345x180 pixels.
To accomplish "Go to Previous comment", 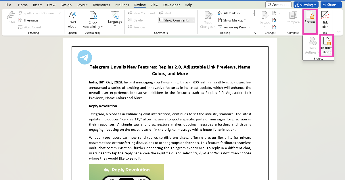I will pyautogui.click(x=137, y=27).
